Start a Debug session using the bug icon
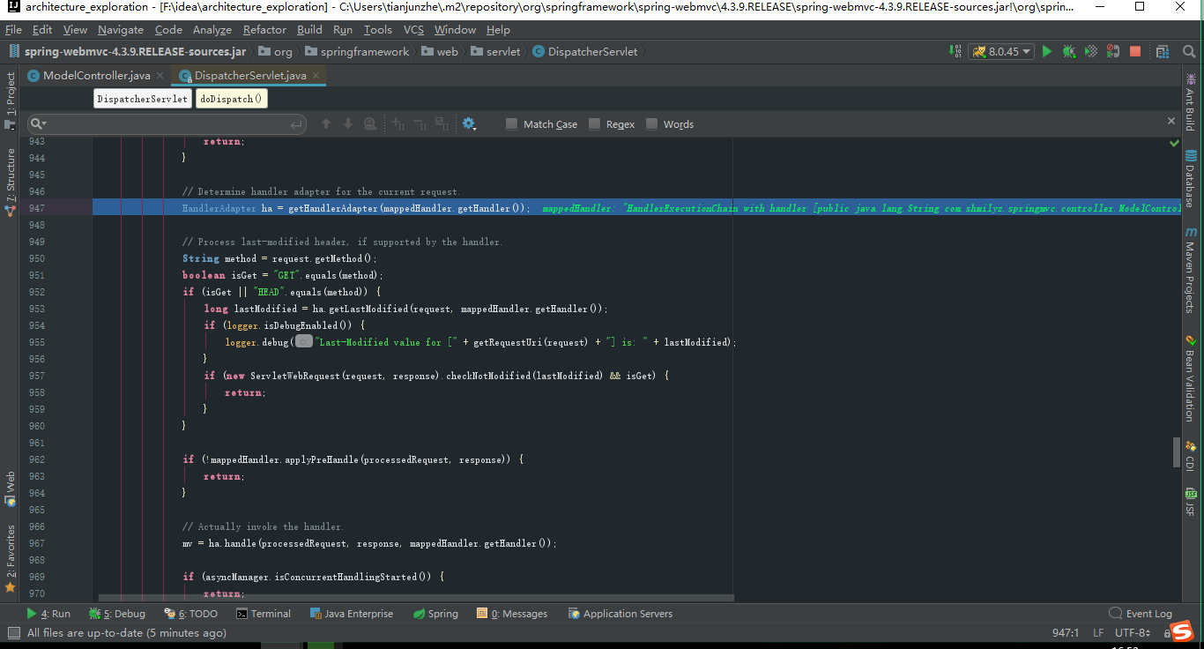Screen dimensions: 1204x649 click(1069, 51)
